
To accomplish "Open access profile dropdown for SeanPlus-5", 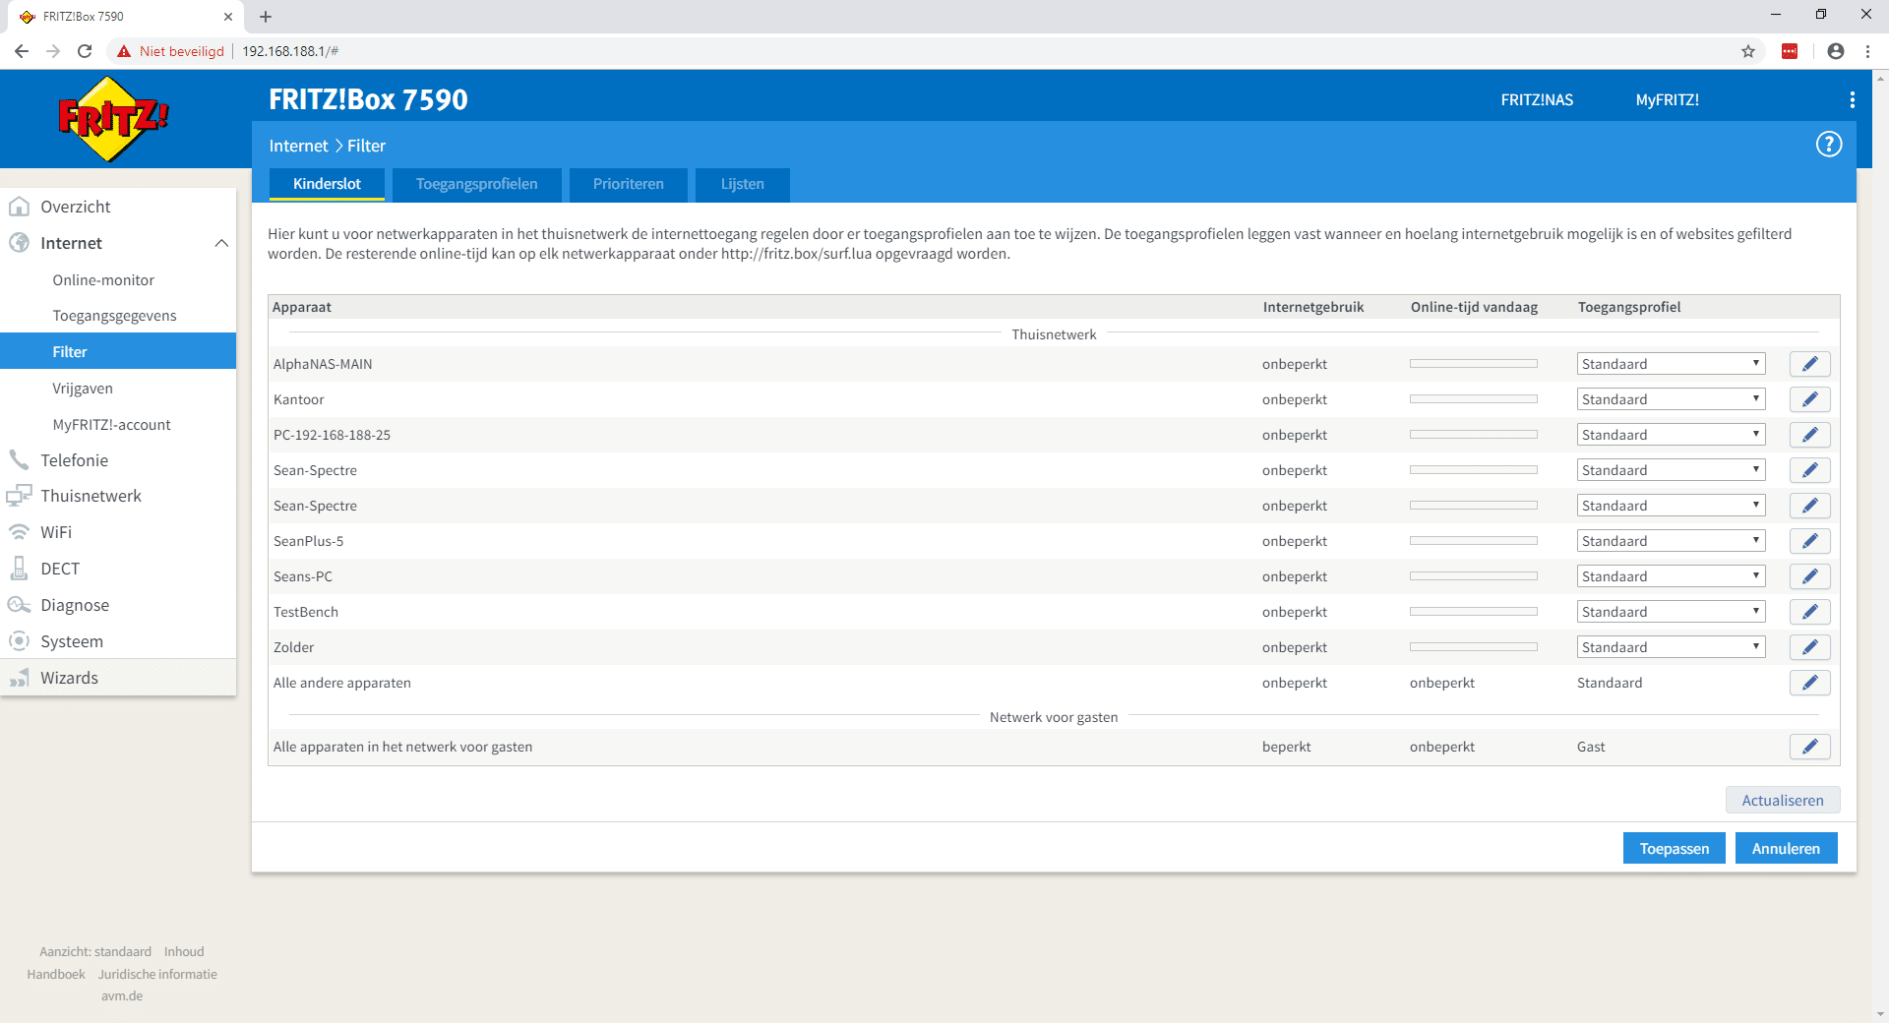I will pos(1671,541).
